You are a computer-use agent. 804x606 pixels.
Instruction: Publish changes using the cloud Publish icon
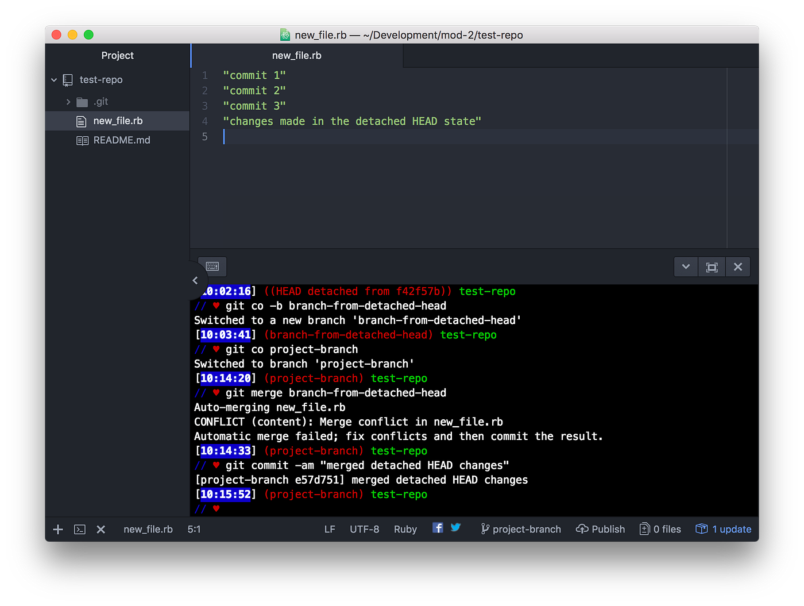[x=582, y=528]
